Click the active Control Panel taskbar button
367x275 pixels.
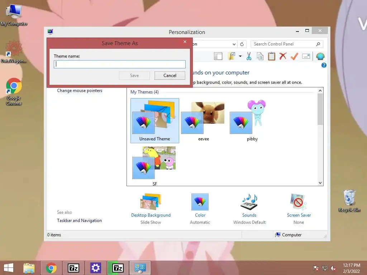tap(140, 268)
